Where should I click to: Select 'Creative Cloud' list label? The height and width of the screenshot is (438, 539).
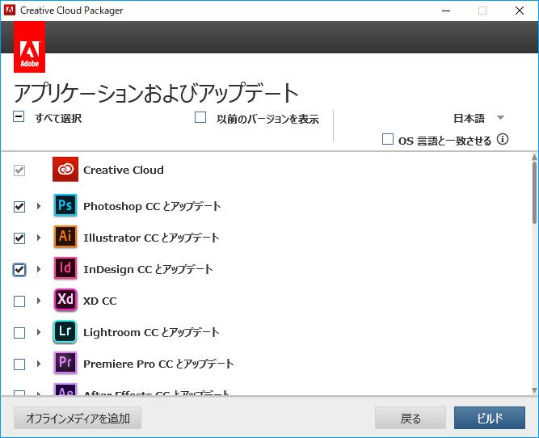click(124, 170)
